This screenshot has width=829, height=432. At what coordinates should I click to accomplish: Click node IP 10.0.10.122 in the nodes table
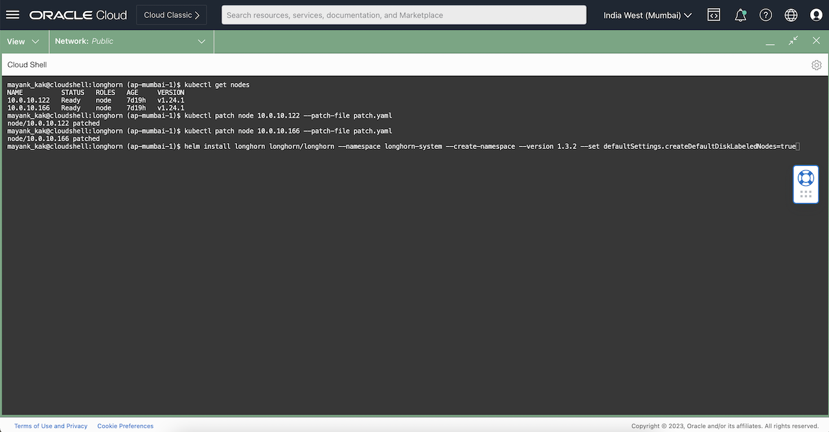[x=28, y=100]
